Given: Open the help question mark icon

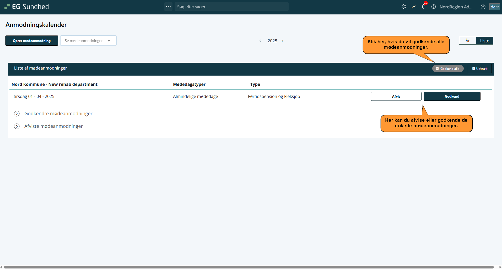Looking at the screenshot, I should tap(434, 7).
